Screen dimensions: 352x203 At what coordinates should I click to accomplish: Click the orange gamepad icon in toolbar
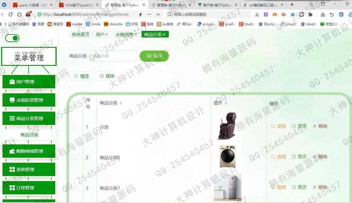pos(275,14)
